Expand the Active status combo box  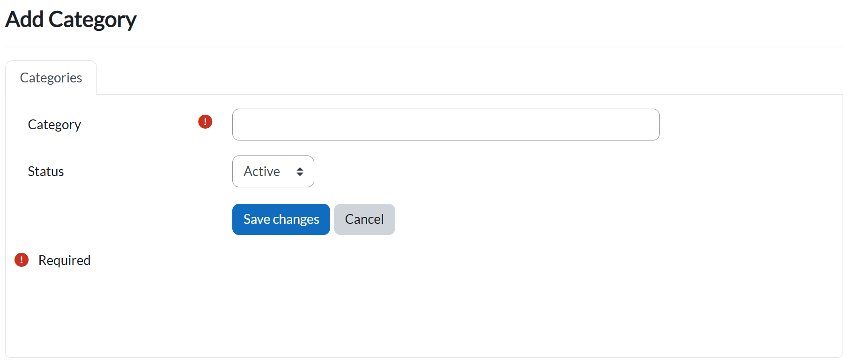click(273, 171)
